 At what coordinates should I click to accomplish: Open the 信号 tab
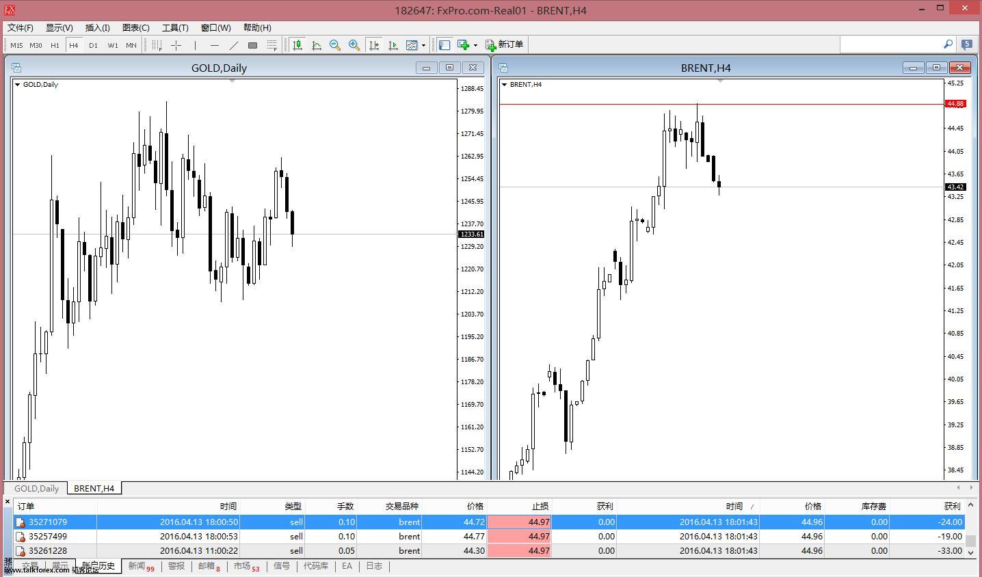[x=282, y=566]
